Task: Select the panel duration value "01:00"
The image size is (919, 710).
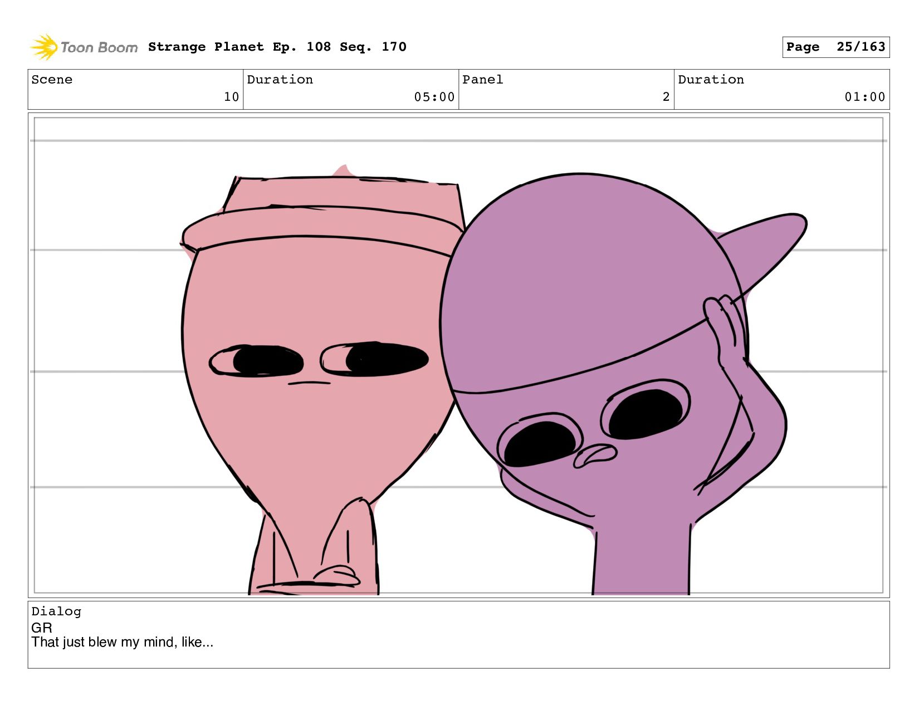Action: point(865,97)
